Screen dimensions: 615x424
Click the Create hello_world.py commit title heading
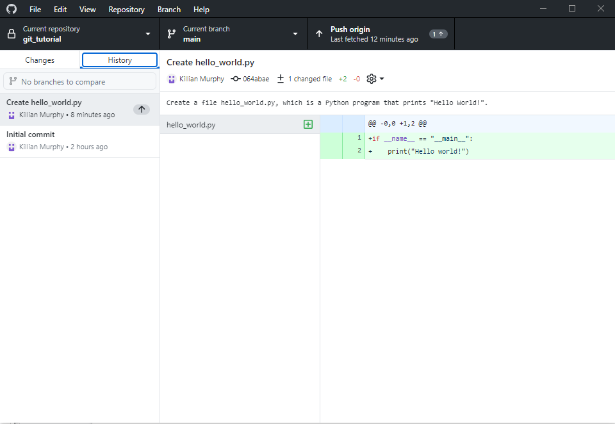tap(210, 62)
